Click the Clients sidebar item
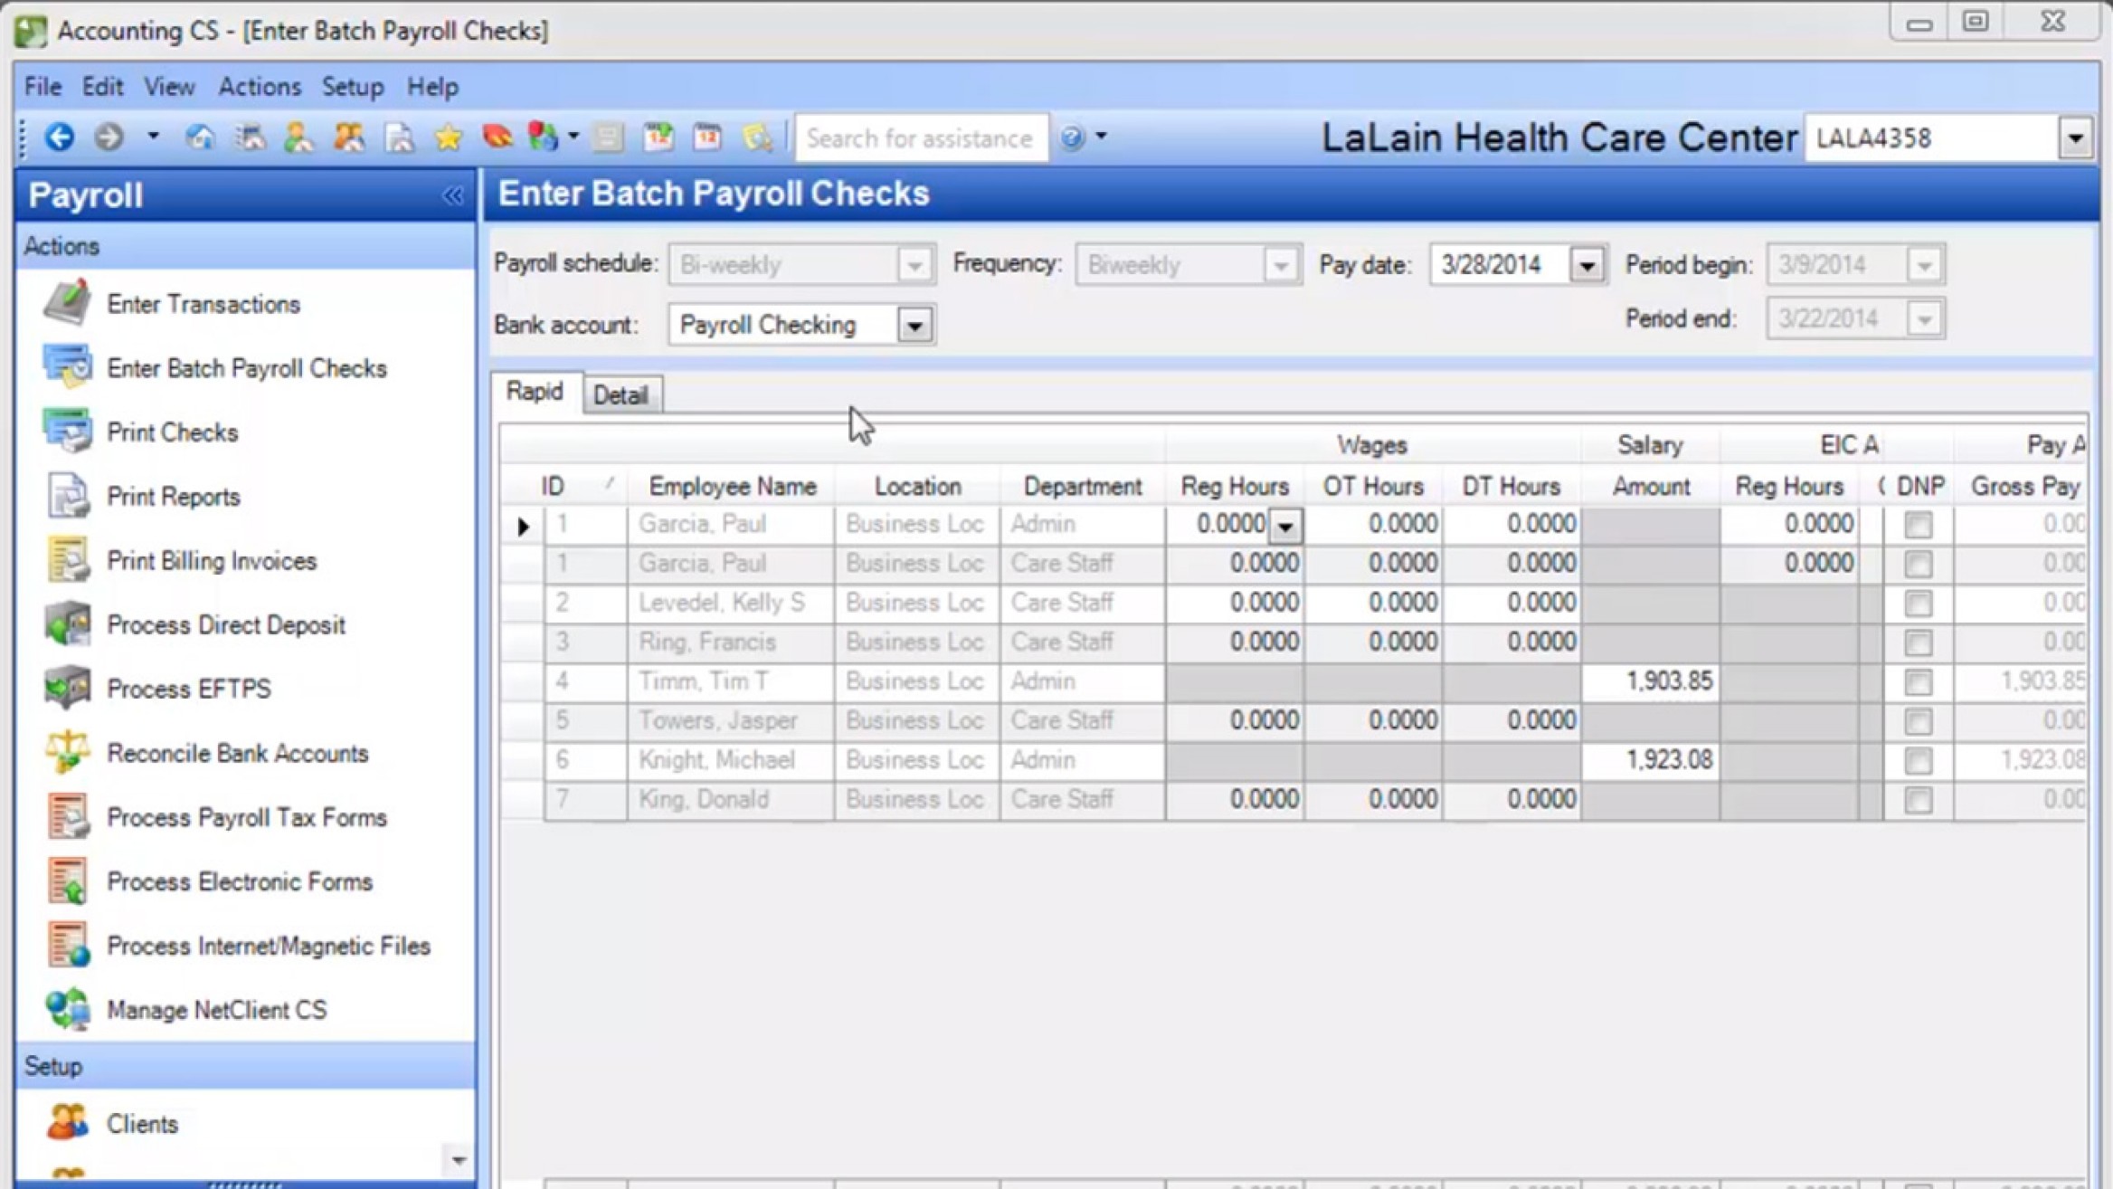The width and height of the screenshot is (2113, 1189). click(141, 1122)
